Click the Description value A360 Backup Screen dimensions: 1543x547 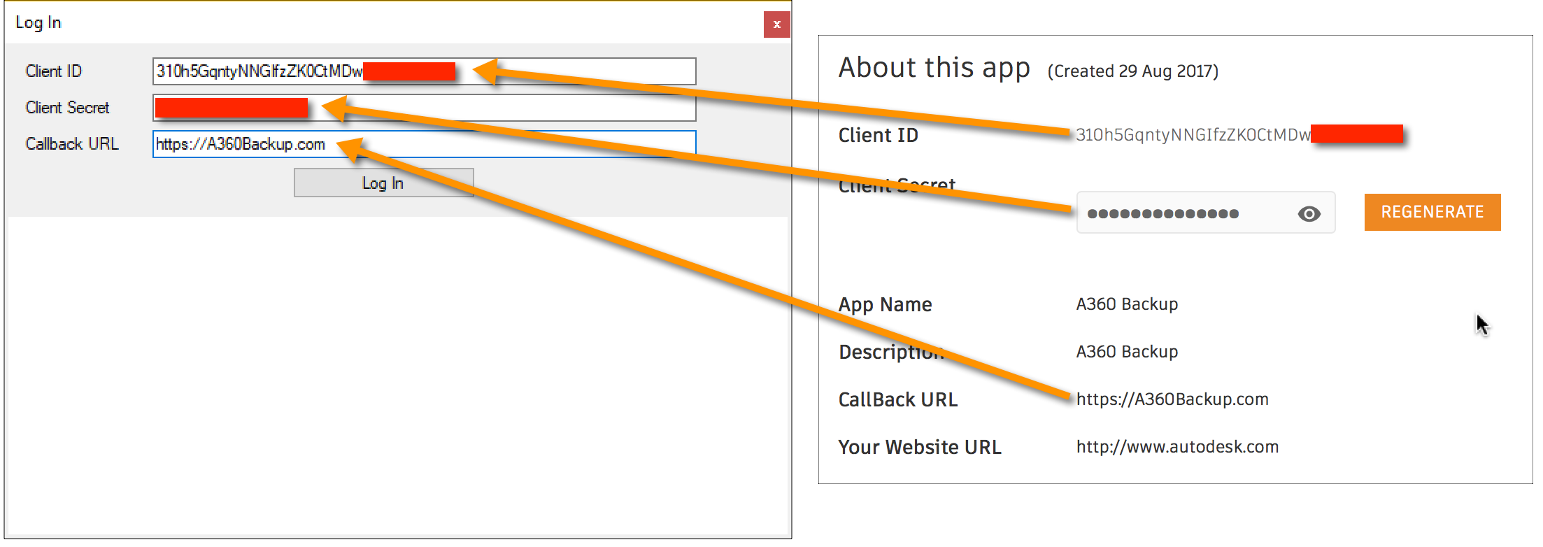[x=1127, y=352]
